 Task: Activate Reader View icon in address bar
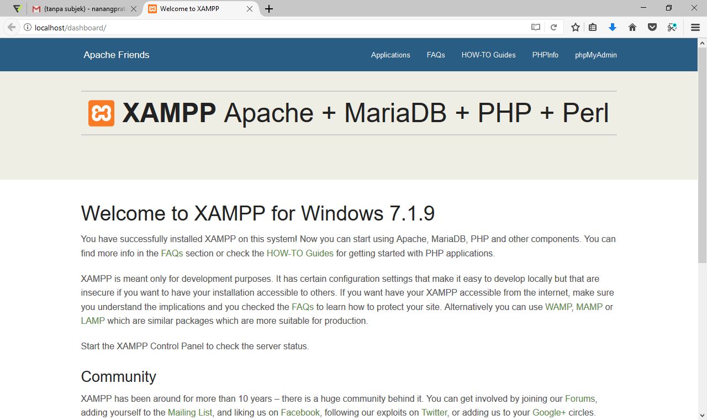pyautogui.click(x=535, y=27)
